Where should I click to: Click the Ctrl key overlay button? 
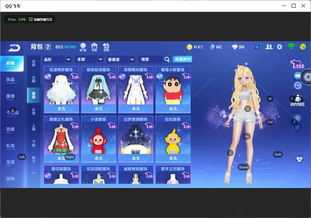[270, 122]
